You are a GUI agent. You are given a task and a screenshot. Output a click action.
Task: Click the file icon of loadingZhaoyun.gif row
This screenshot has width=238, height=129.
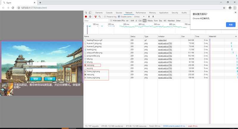point(85,40)
